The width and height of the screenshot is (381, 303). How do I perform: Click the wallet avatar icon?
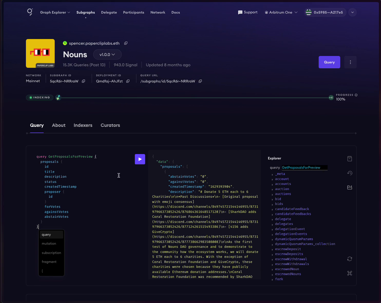(309, 12)
